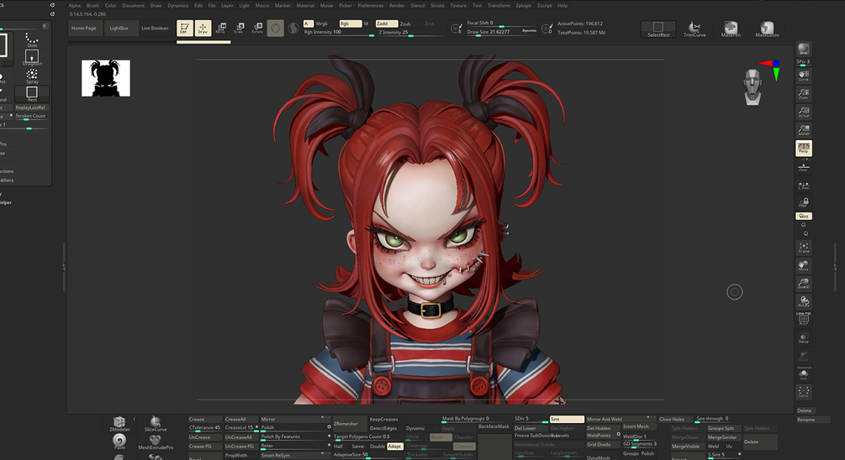Select the DragRect stroke type

point(32,58)
